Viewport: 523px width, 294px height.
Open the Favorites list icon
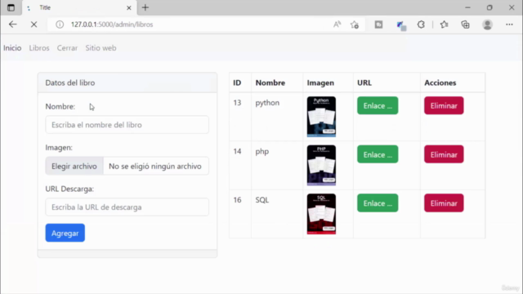coord(444,24)
